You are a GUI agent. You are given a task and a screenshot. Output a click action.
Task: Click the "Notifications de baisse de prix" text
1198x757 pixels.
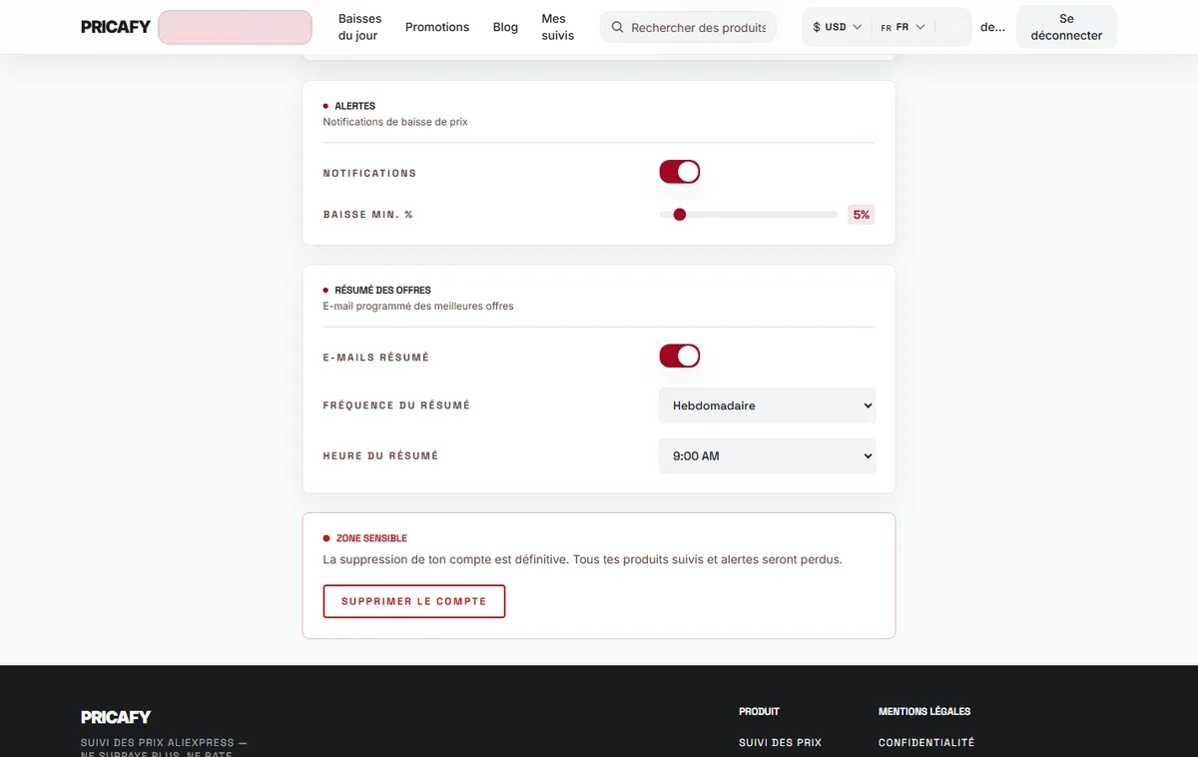[x=395, y=122]
